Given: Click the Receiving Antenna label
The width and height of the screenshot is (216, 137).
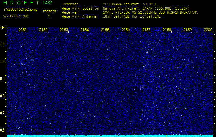Looking at the screenshot, I should pyautogui.click(x=79, y=17).
